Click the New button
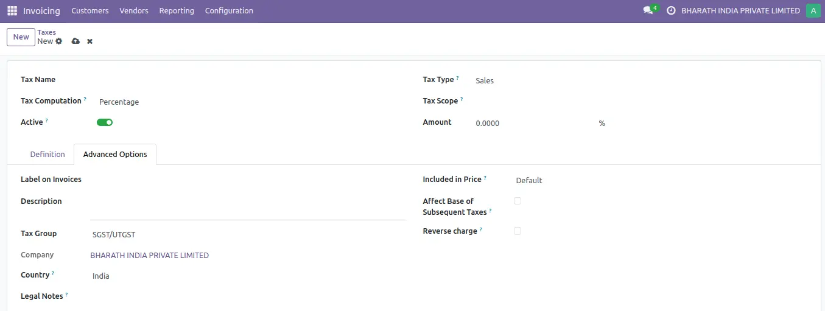The height and width of the screenshot is (311, 825). point(21,37)
